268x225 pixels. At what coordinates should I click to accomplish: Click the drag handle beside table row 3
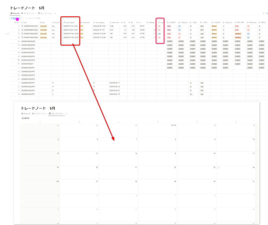[x=9, y=34]
